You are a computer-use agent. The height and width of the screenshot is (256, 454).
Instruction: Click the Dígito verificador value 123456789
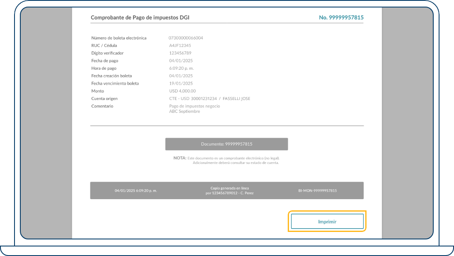coord(180,53)
